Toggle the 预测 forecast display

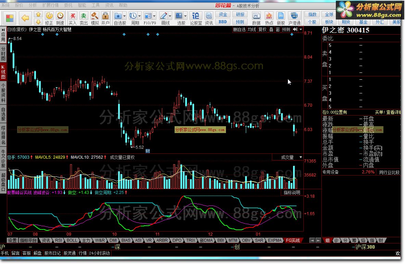coord(286,29)
